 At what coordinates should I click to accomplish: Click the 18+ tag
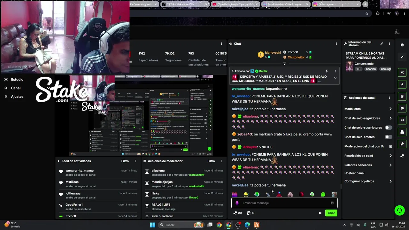[x=359, y=69]
